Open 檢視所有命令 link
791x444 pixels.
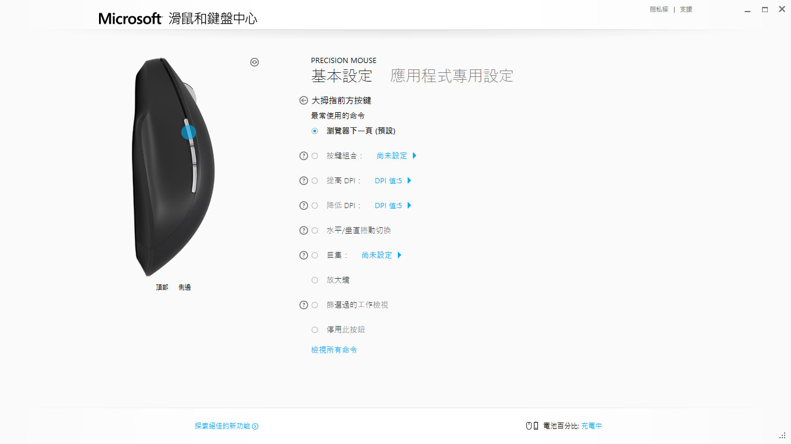[x=334, y=350]
